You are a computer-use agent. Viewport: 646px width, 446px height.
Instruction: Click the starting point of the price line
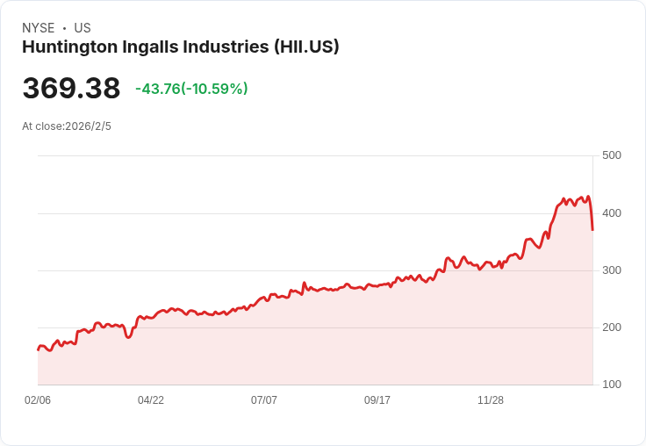[x=38, y=349]
